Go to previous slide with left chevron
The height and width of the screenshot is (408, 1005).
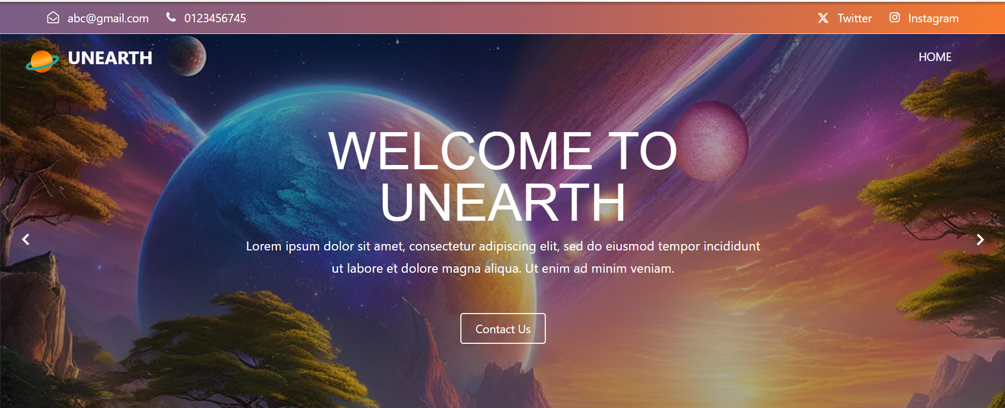tap(25, 239)
